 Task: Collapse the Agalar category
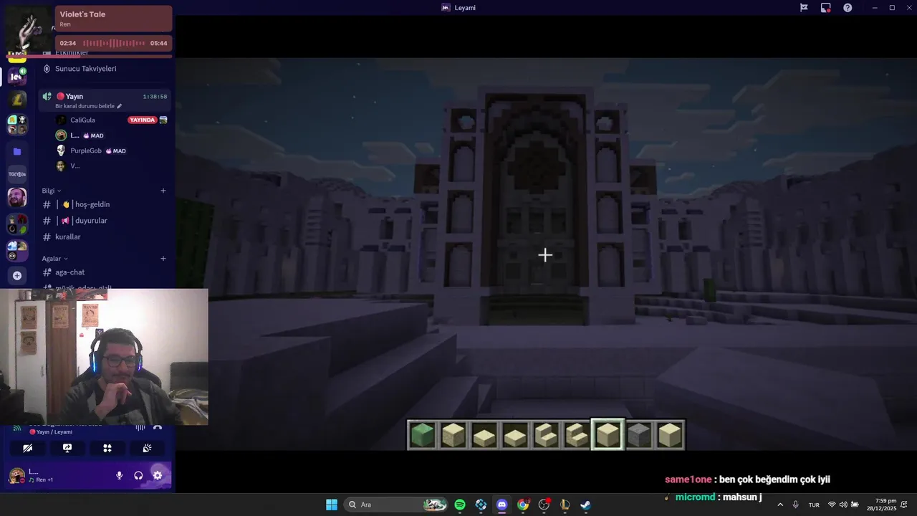[x=55, y=259]
